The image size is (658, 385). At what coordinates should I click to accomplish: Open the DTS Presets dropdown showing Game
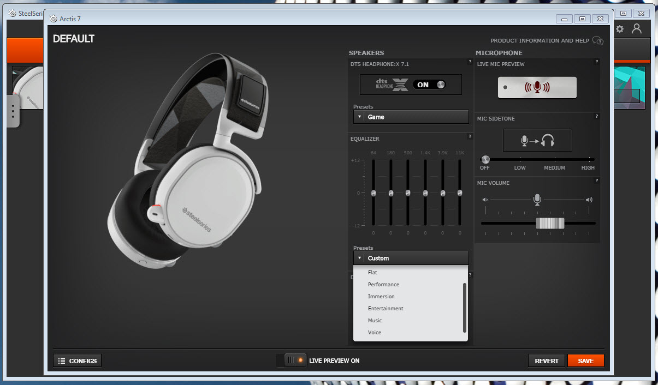pyautogui.click(x=411, y=117)
